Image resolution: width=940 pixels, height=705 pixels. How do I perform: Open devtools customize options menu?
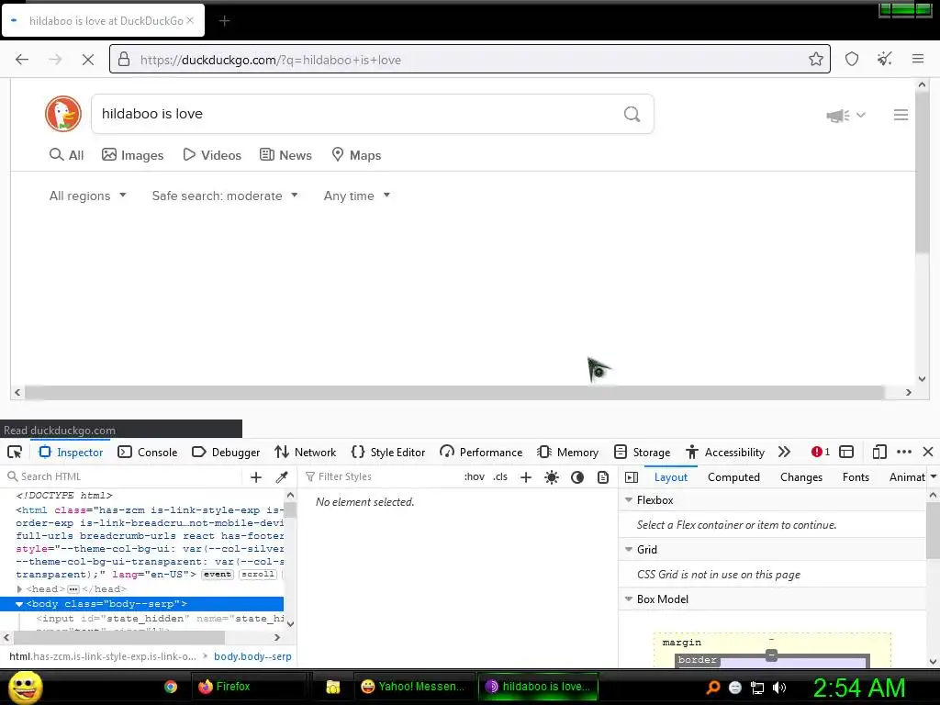(x=904, y=452)
